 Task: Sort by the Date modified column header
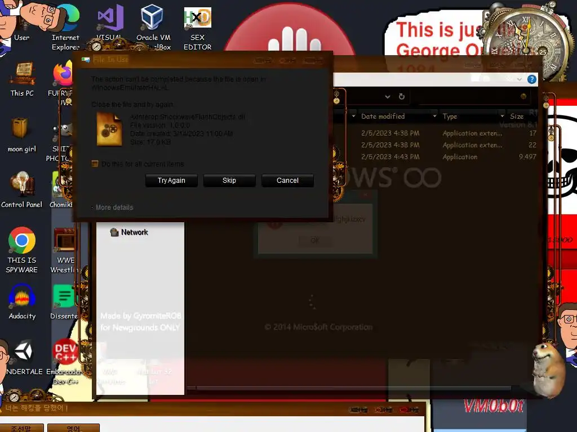383,116
